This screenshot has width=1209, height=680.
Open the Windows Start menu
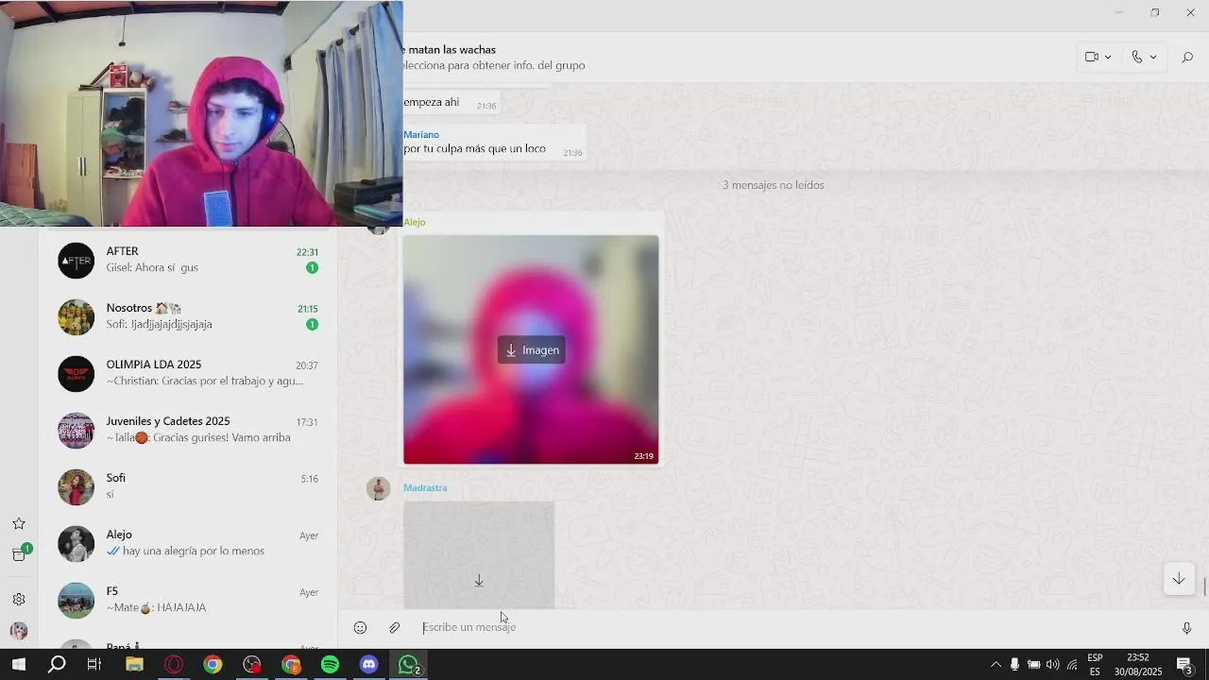tap(18, 665)
